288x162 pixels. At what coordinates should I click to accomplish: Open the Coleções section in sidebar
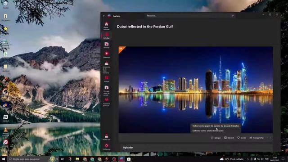coord(106,36)
